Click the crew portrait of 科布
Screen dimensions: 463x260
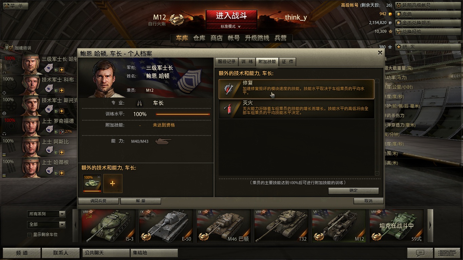(x=31, y=85)
